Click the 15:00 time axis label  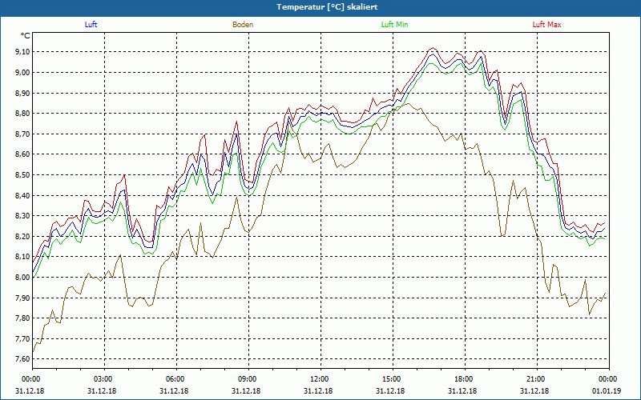pyautogui.click(x=393, y=378)
